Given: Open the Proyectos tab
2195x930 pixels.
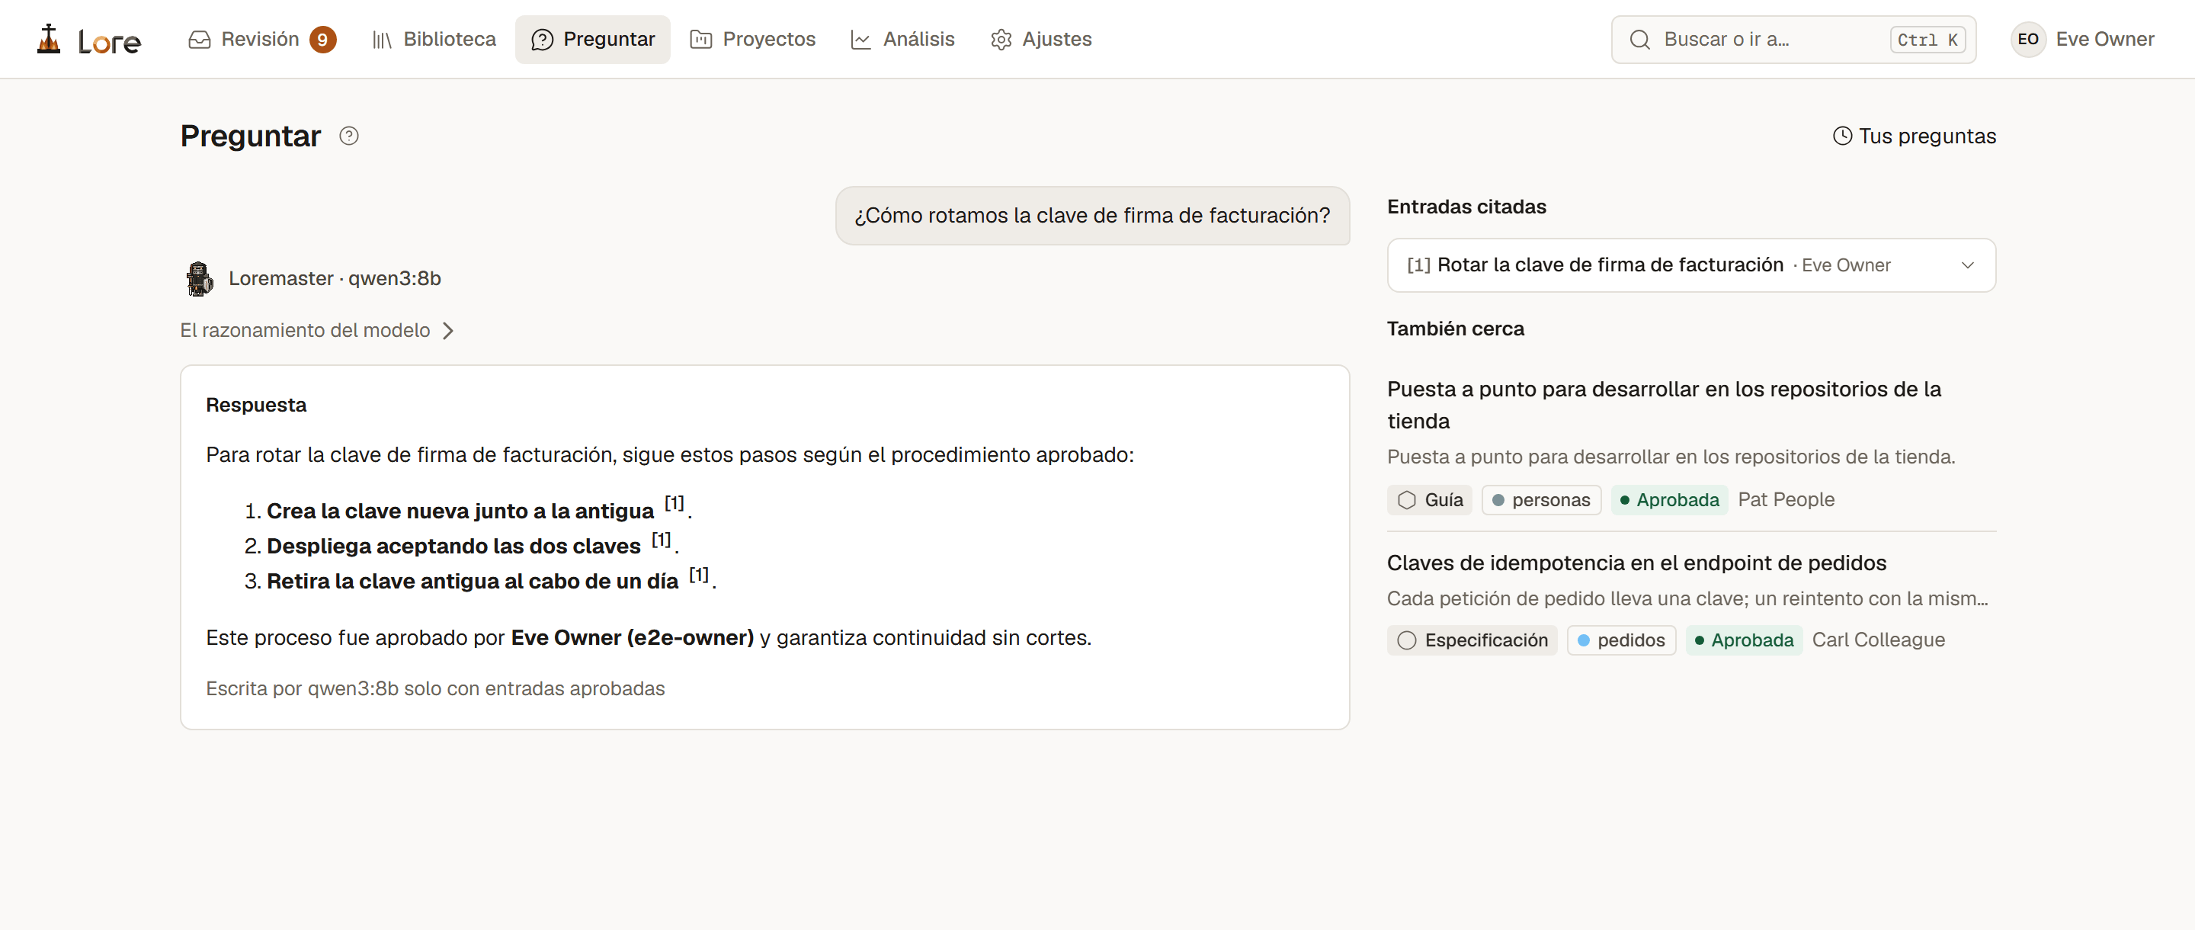Looking at the screenshot, I should [752, 39].
